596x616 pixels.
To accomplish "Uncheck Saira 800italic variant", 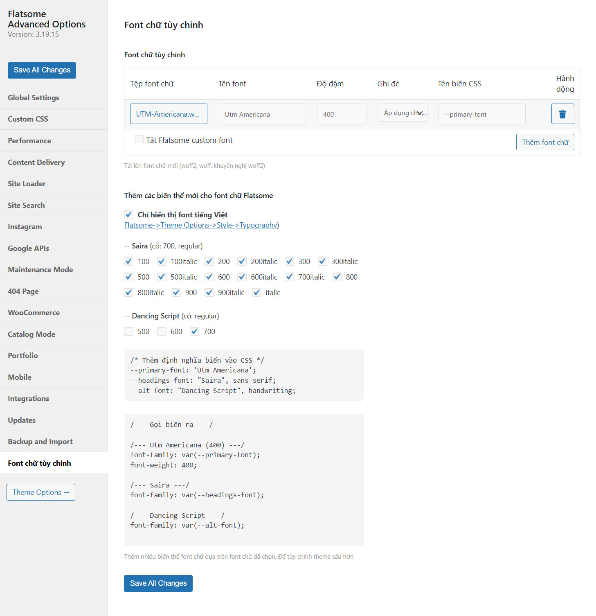I will 128,292.
